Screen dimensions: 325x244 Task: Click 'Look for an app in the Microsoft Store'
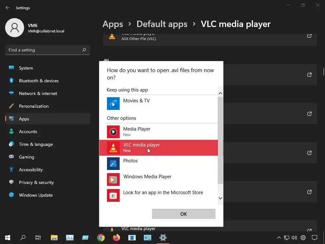tap(163, 193)
